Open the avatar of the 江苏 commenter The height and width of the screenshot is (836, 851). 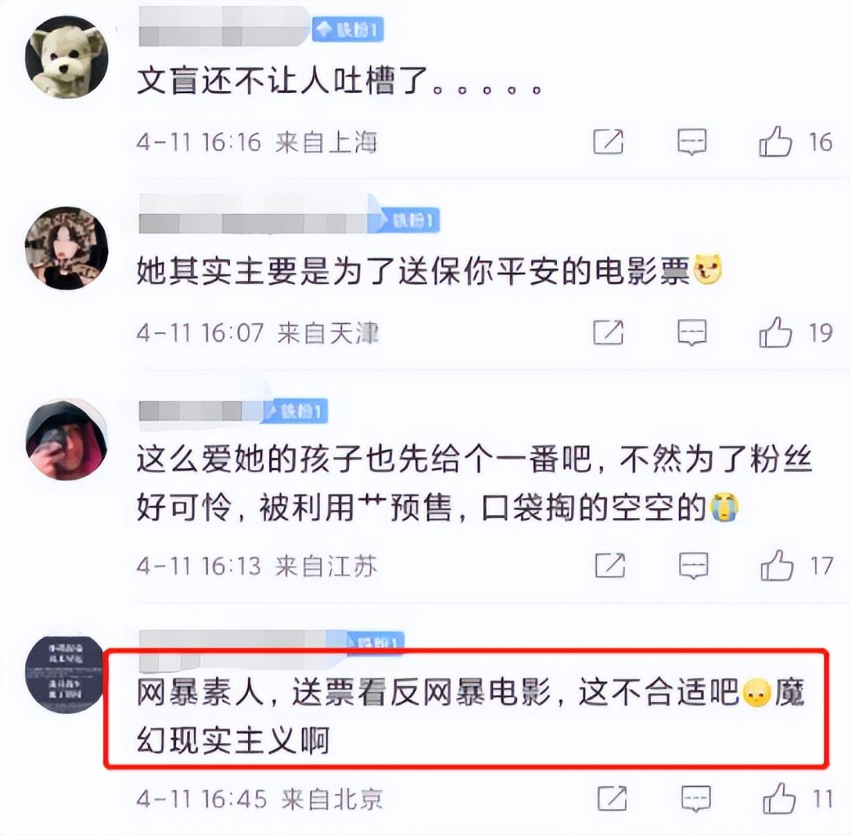pyautogui.click(x=67, y=439)
